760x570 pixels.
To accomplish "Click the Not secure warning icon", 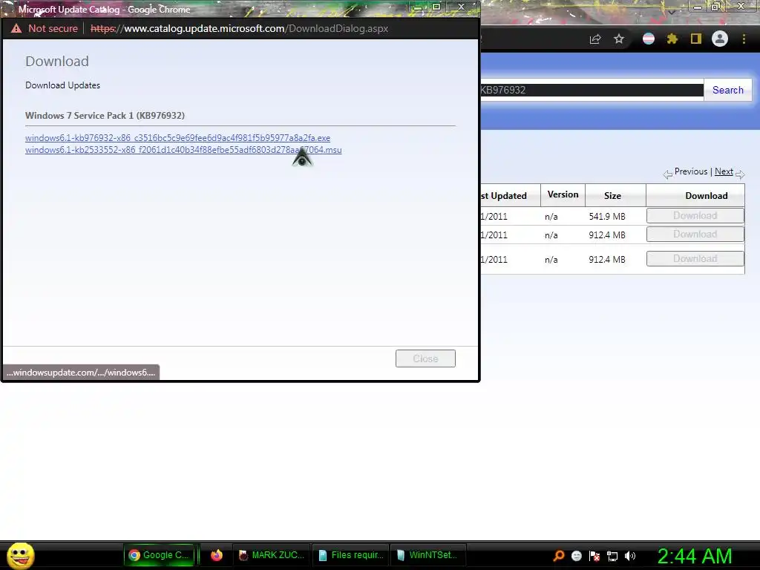I will [x=16, y=29].
